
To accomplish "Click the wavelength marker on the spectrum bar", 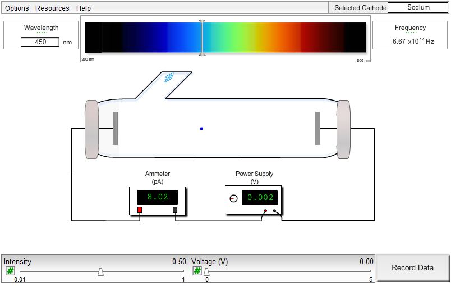I will (x=202, y=38).
